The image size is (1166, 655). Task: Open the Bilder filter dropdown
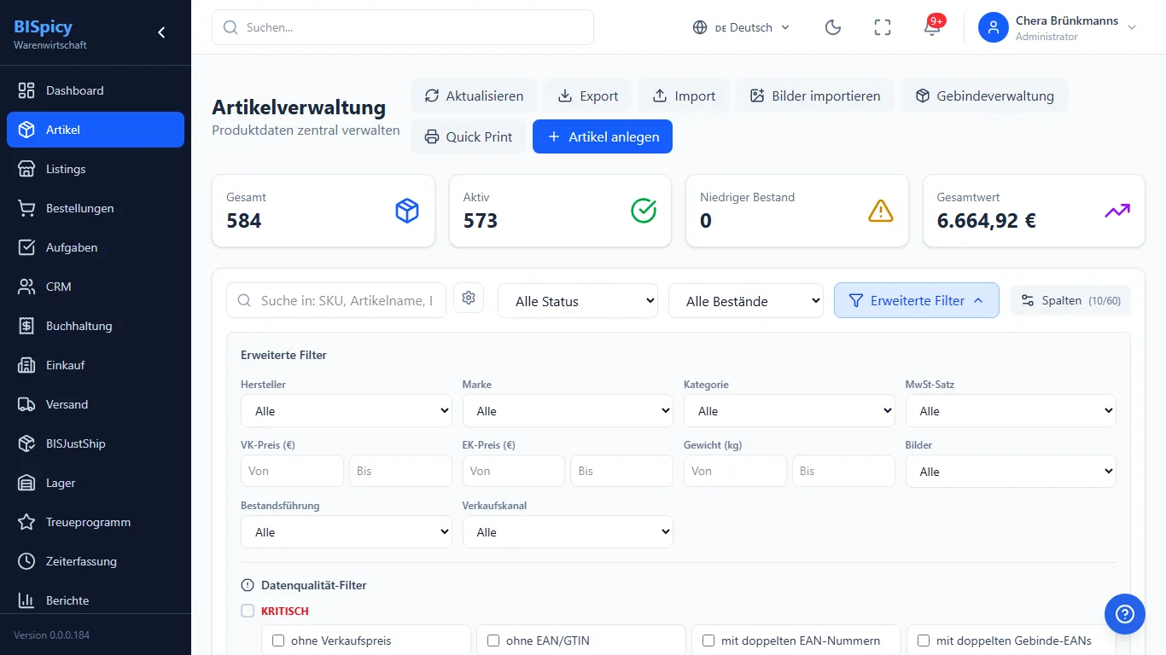[x=1011, y=472]
